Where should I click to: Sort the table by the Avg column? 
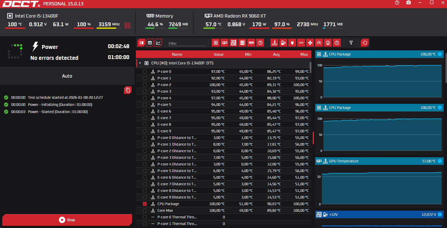[x=276, y=54]
